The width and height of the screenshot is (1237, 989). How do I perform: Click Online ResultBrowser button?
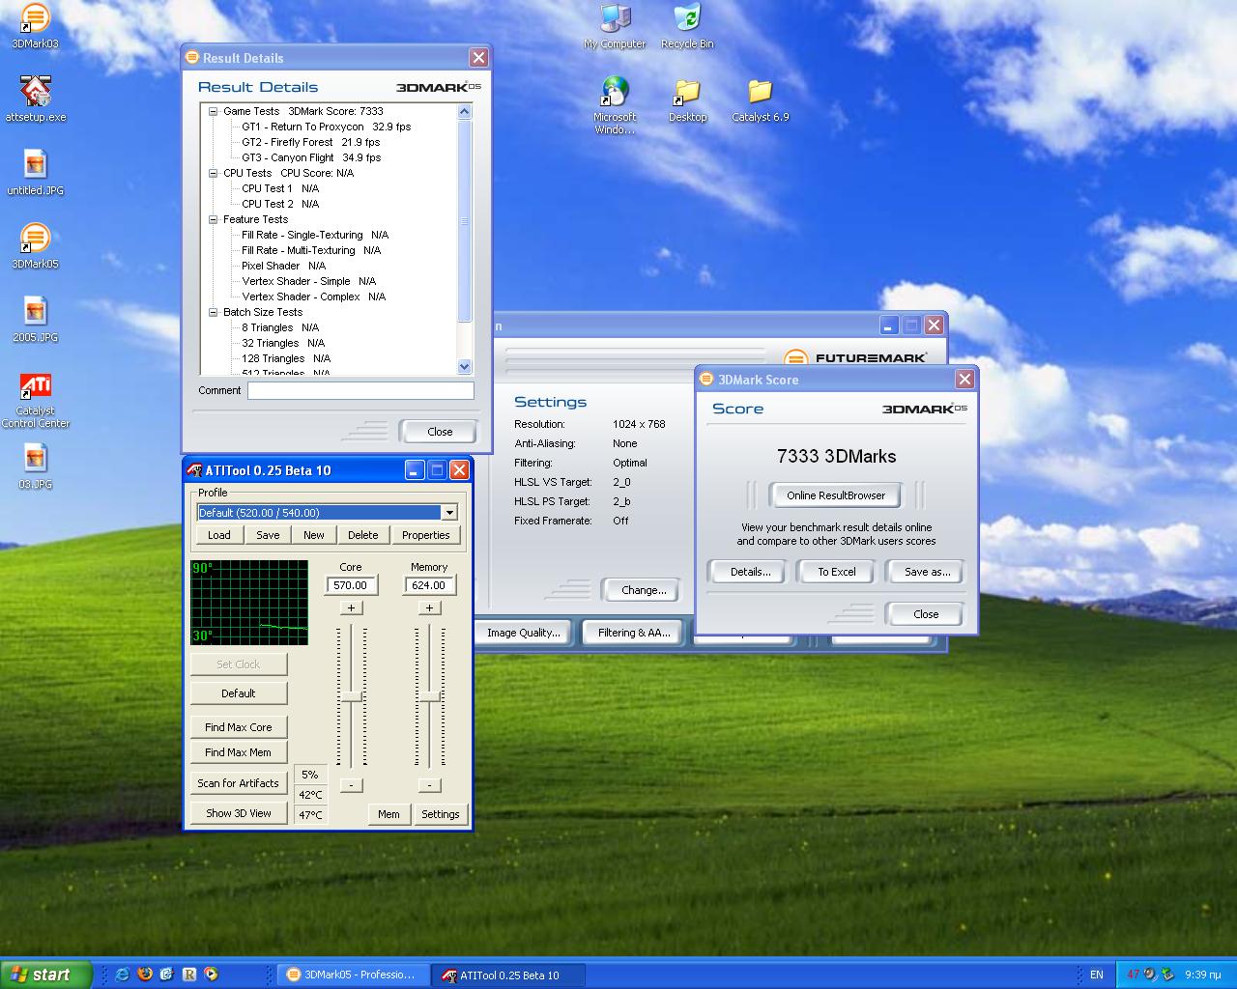pyautogui.click(x=836, y=495)
